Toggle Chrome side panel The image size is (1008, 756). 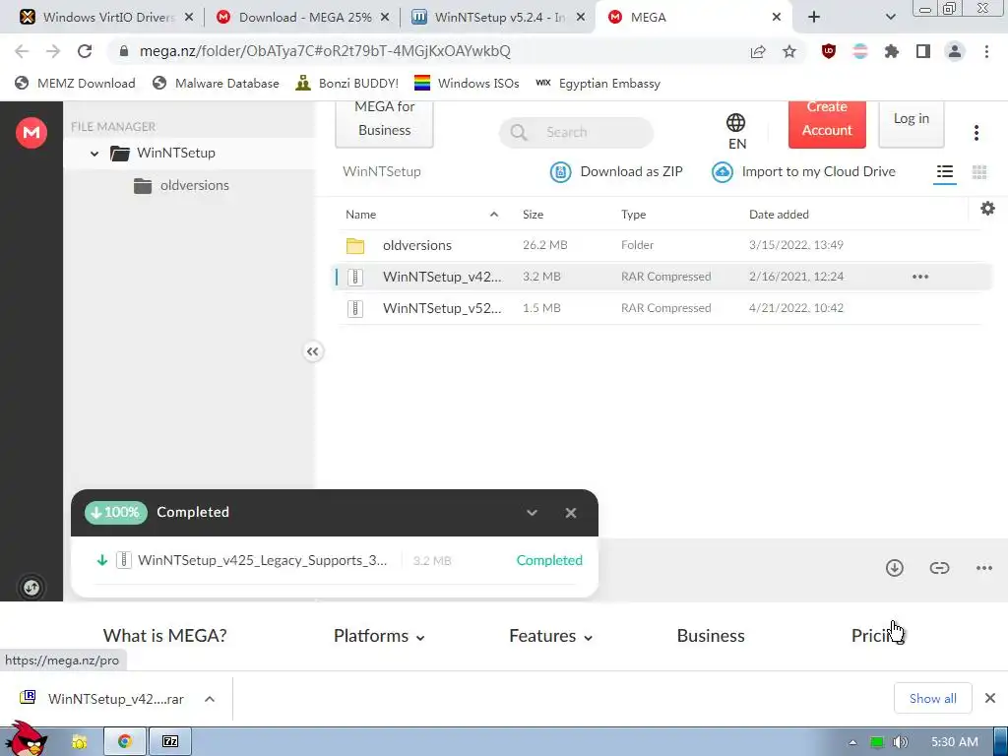(923, 51)
